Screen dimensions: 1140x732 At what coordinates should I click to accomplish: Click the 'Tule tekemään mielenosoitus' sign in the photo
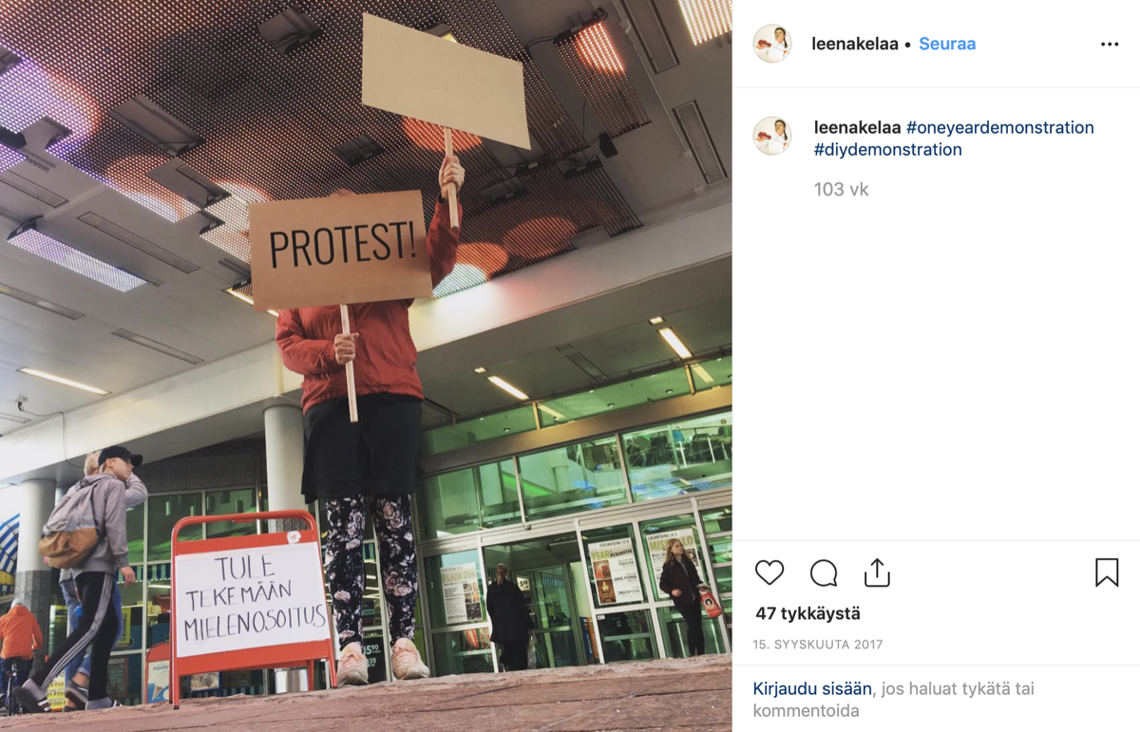(253, 598)
